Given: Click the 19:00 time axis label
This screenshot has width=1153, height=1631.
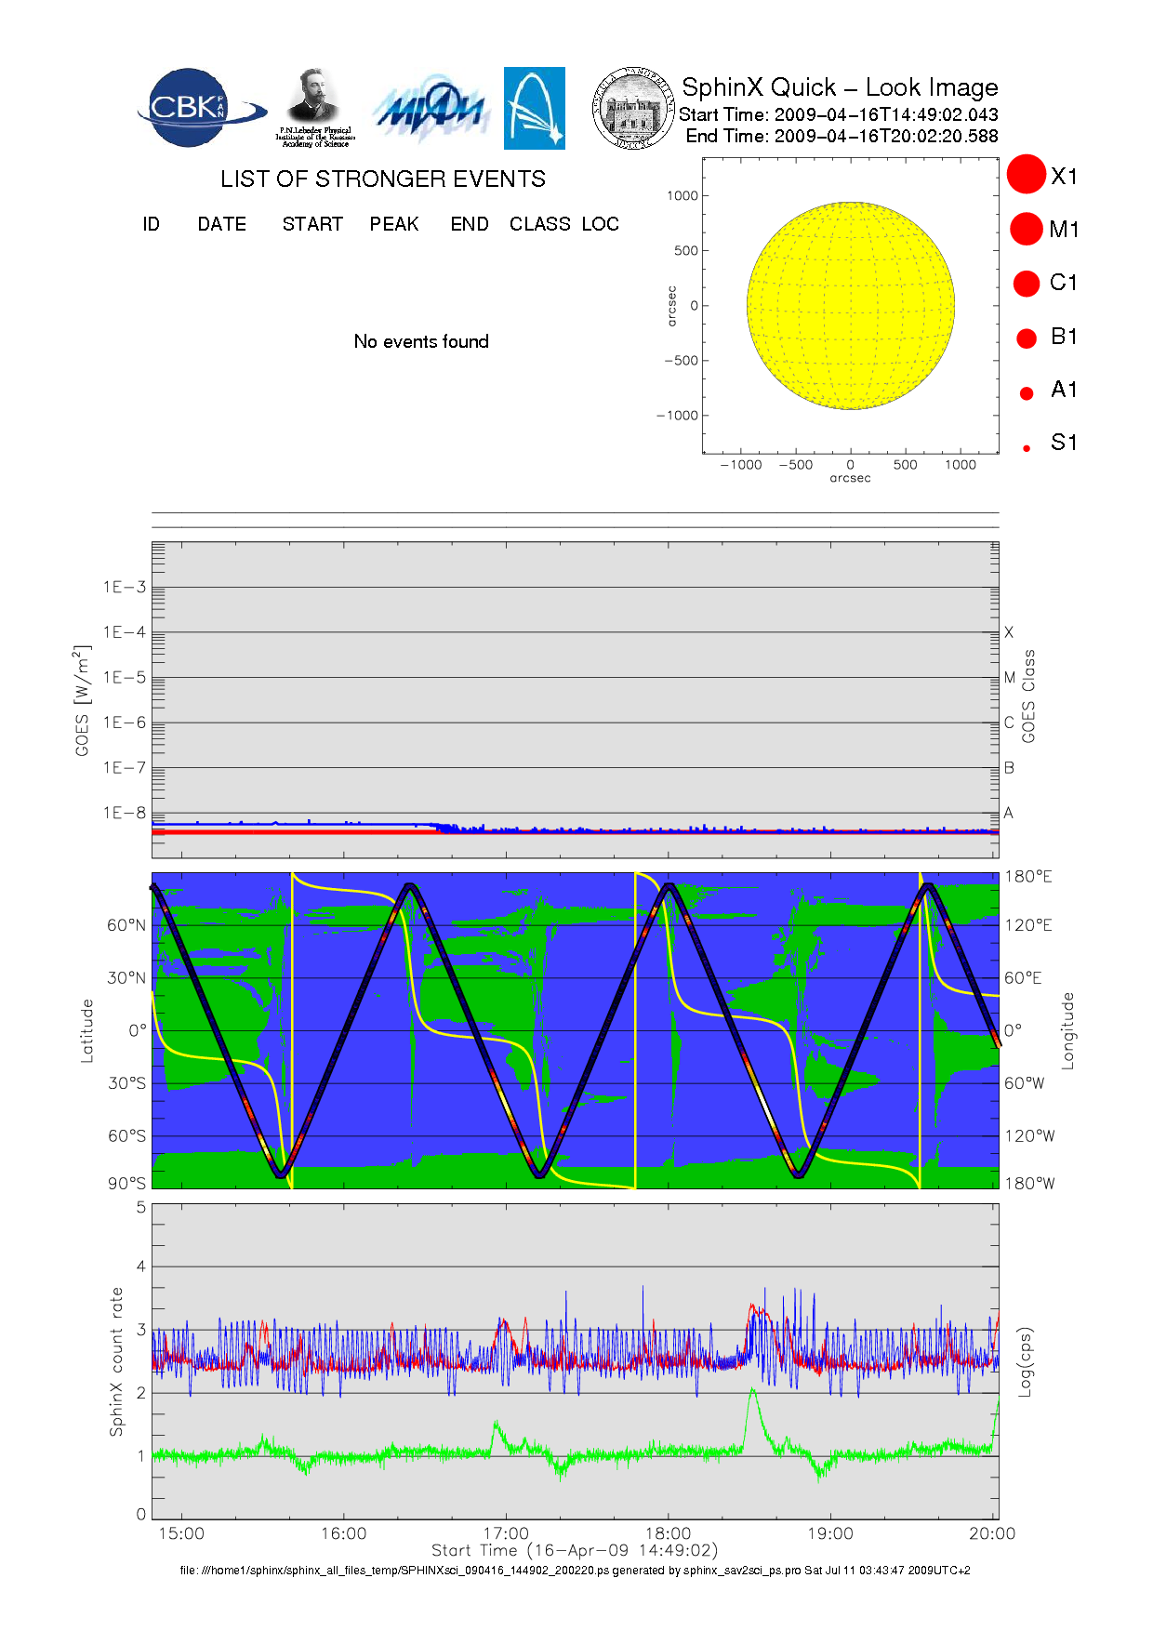Looking at the screenshot, I should coord(830,1533).
